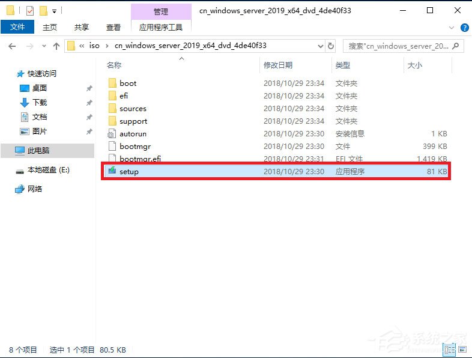The image size is (472, 358).
Task: Click the sources folder icon
Action: click(112, 108)
